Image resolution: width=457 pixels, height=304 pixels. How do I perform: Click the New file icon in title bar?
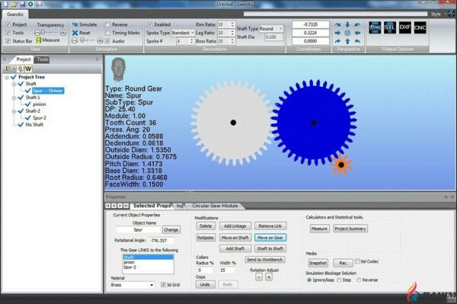point(6,4)
